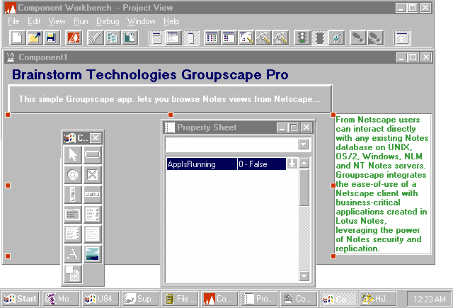Select the X checkbox control tool in palette
453x308 pixels.
click(93, 174)
